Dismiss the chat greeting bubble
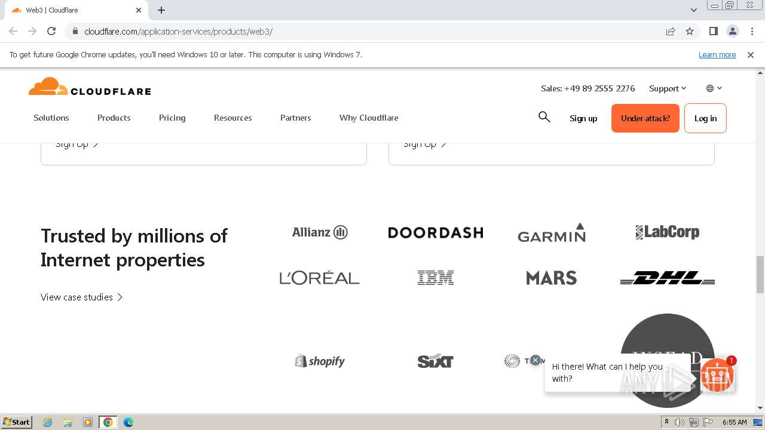Screen dimensions: 765x430 (x=535, y=360)
